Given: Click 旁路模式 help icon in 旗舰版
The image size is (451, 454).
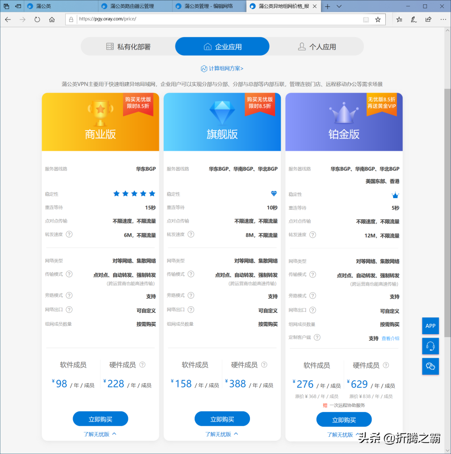Looking at the screenshot, I should click(191, 295).
